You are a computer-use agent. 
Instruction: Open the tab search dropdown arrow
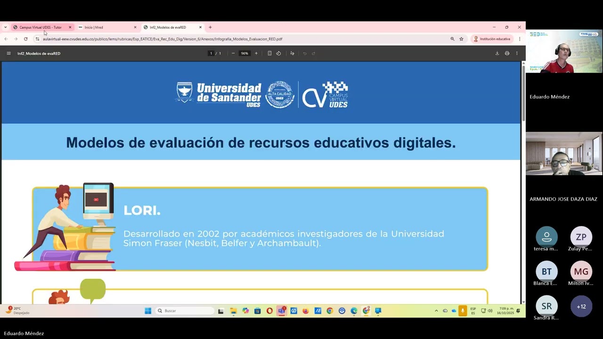(x=5, y=27)
